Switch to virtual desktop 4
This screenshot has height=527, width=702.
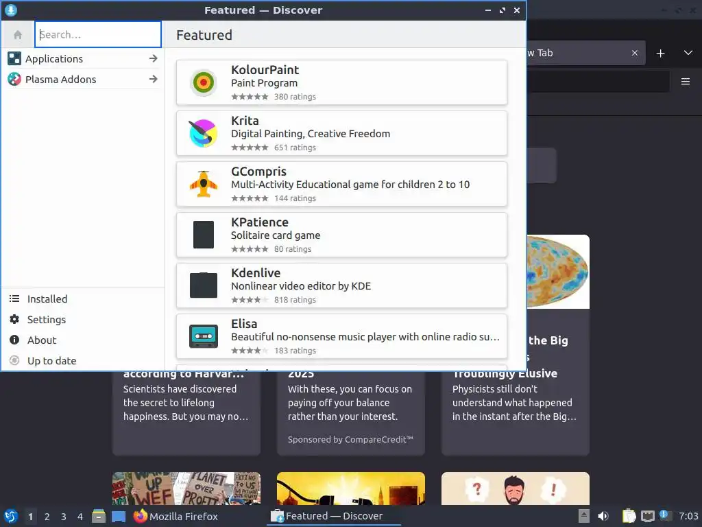click(x=80, y=517)
